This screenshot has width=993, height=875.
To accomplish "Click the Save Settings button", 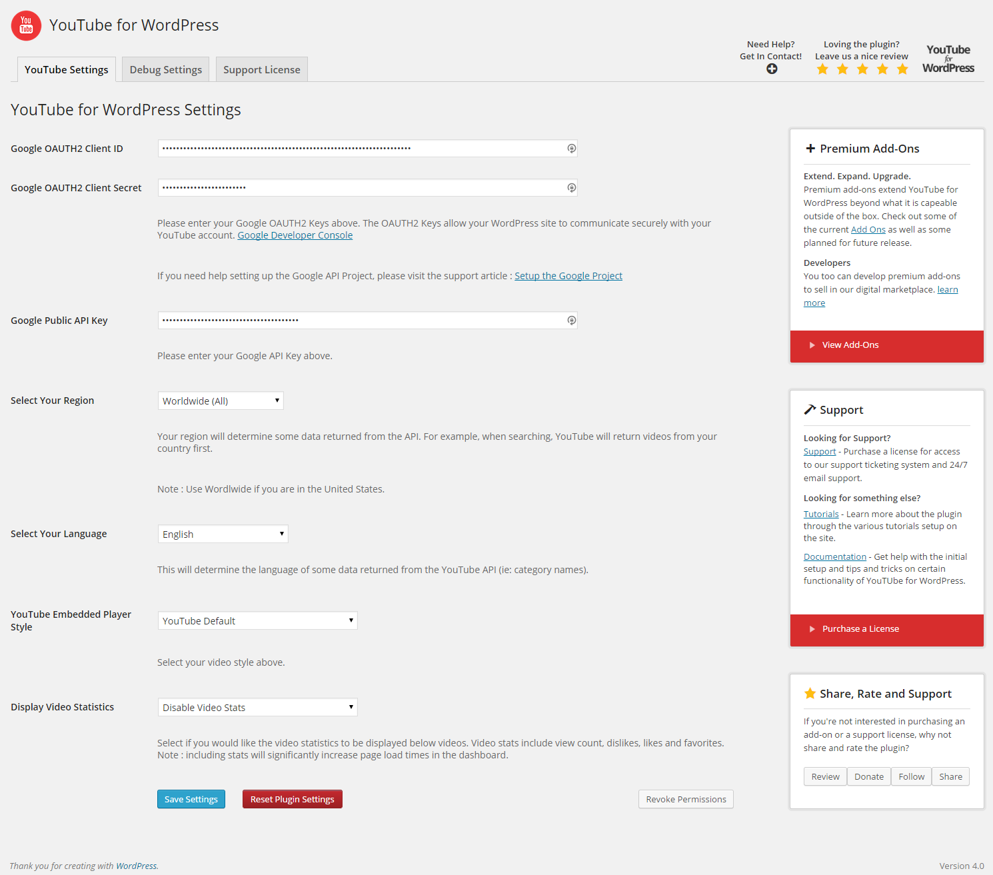I will [191, 799].
